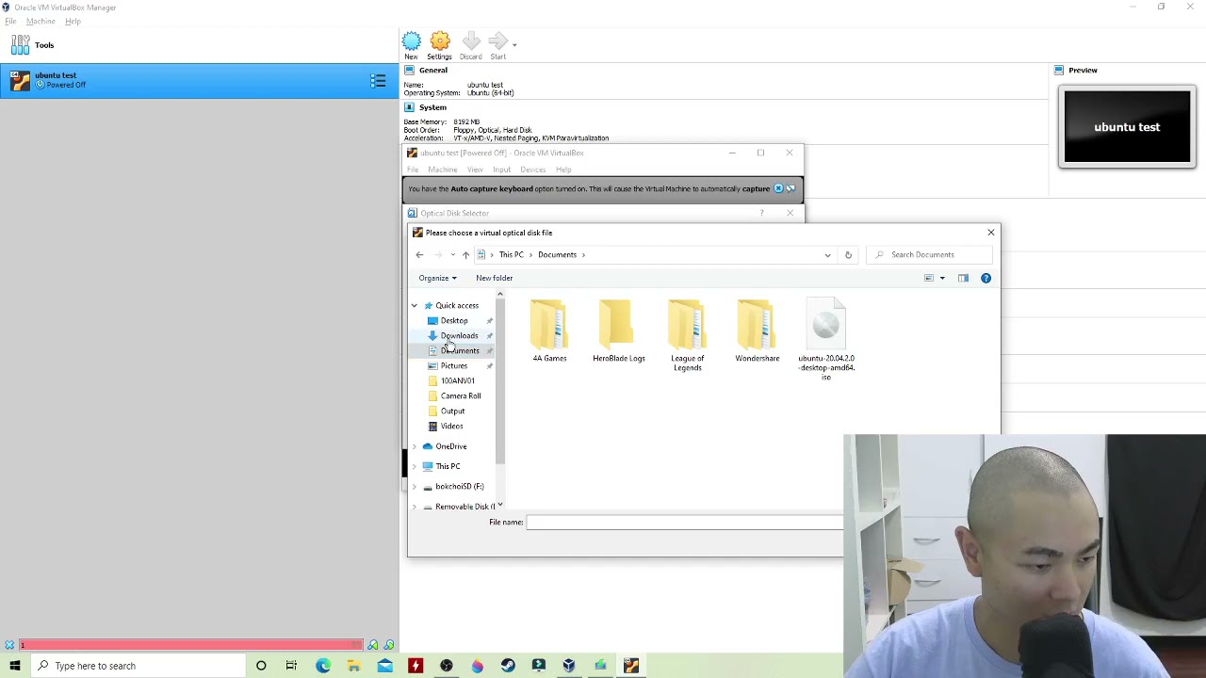The height and width of the screenshot is (678, 1206).
Task: Open file dialog help icon
Action: pyautogui.click(x=986, y=278)
